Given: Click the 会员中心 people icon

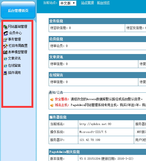Looking at the screenshot, I should click(6, 33).
